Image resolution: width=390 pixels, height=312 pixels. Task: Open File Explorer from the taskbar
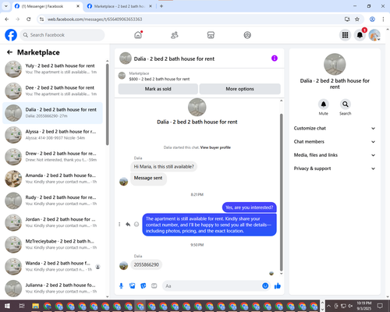tap(35, 306)
